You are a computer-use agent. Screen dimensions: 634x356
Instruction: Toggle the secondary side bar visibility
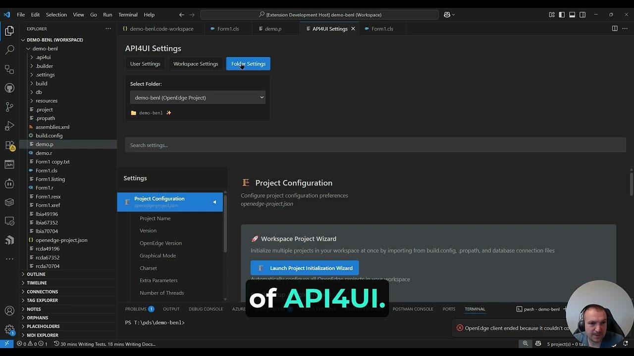pos(582,15)
